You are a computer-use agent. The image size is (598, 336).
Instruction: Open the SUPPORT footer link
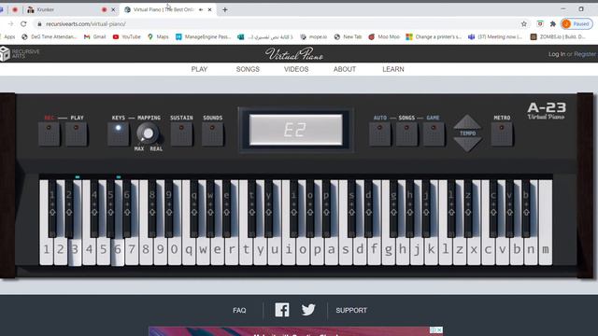pyautogui.click(x=351, y=311)
